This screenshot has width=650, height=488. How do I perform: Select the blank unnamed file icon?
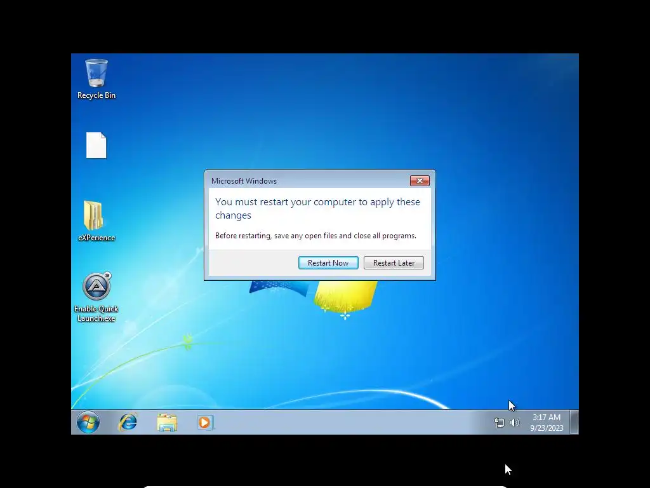pos(96,146)
